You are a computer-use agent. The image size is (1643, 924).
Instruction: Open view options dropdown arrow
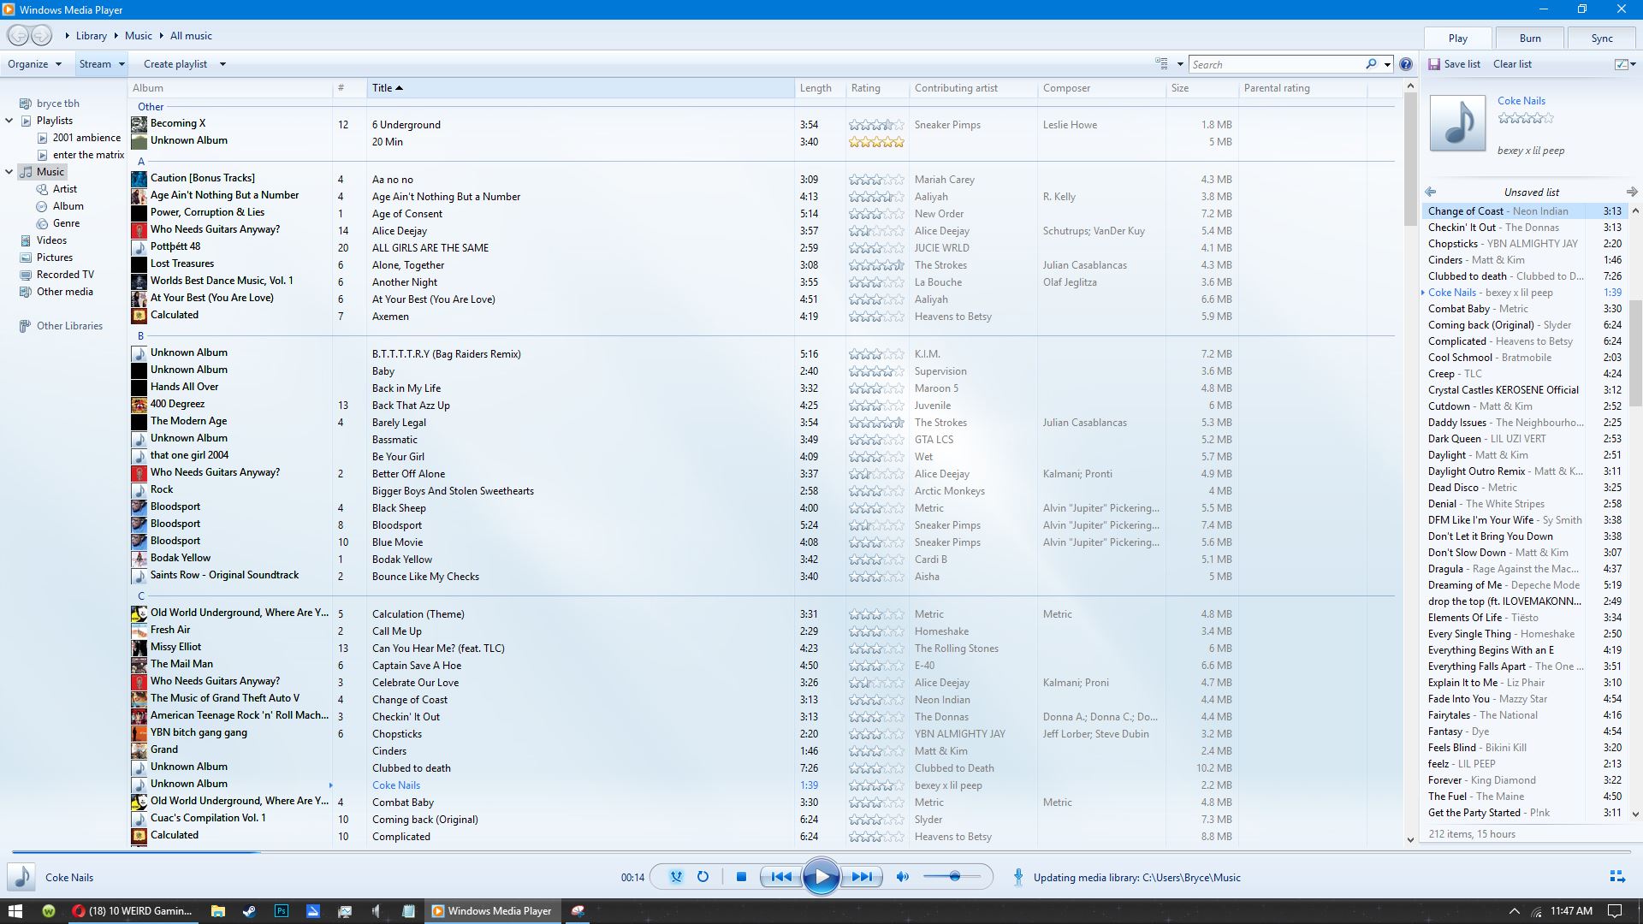tap(1180, 64)
